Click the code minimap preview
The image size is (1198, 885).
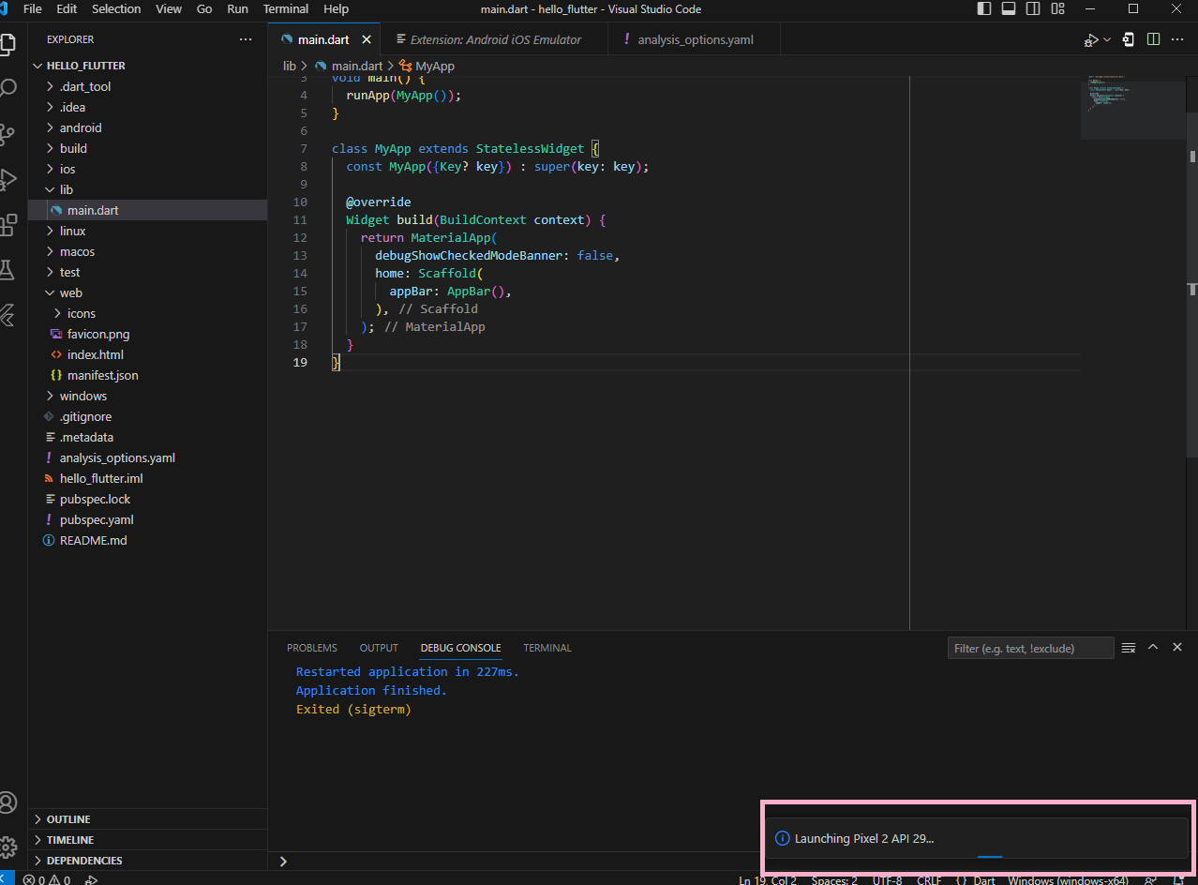pyautogui.click(x=1132, y=109)
